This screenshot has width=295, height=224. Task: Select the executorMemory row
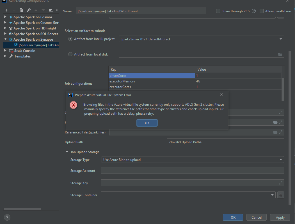(195, 81)
